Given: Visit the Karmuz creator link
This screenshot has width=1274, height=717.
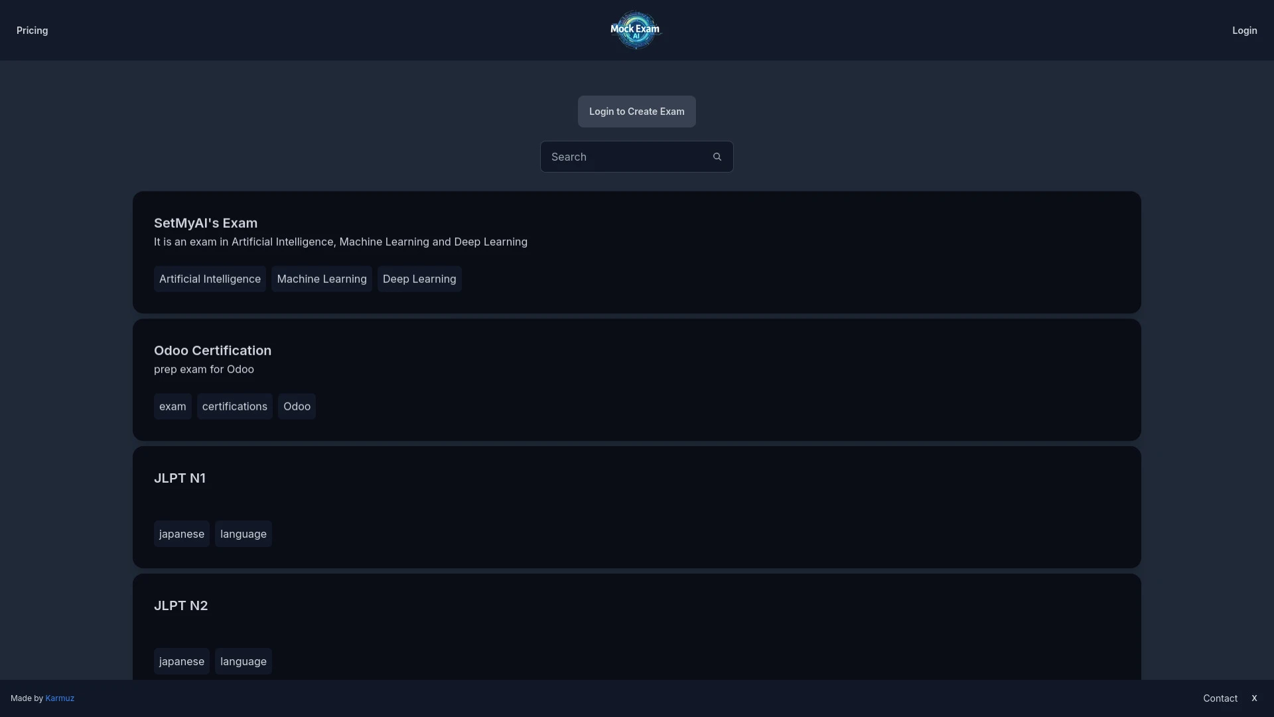Looking at the screenshot, I should tap(60, 698).
